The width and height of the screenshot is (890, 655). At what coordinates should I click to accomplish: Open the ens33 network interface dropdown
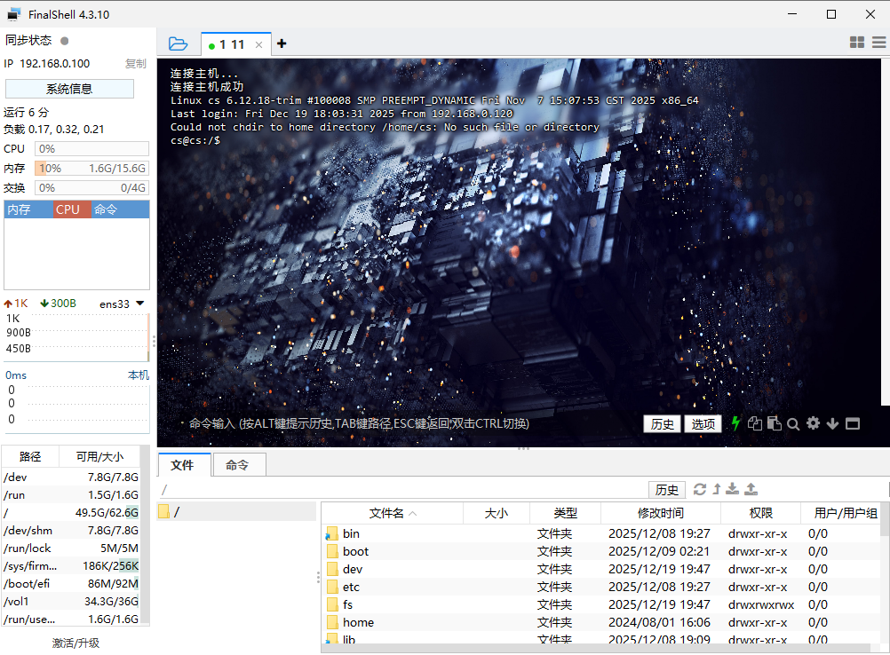pos(139,304)
